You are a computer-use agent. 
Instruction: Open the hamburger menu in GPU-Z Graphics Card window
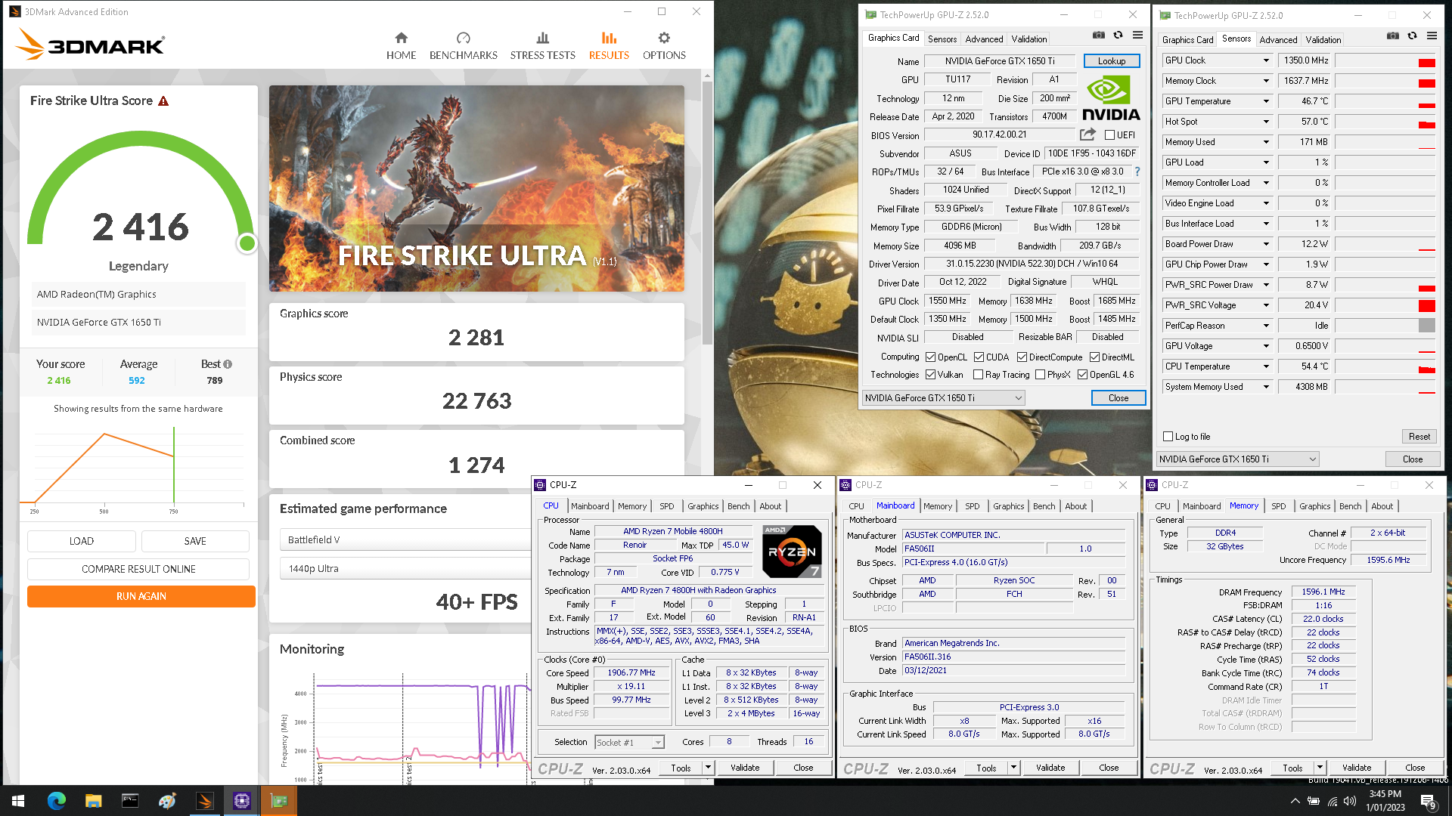coord(1137,35)
